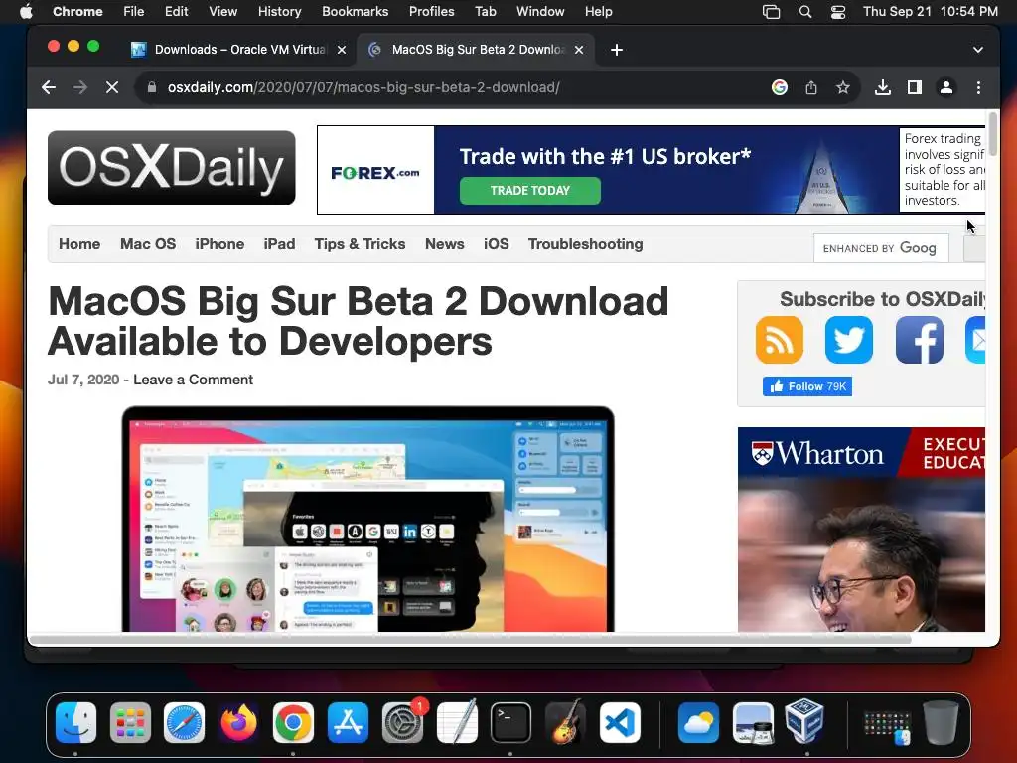Open the Chrome downloads icon
This screenshot has height=763, width=1017.
pyautogui.click(x=883, y=87)
